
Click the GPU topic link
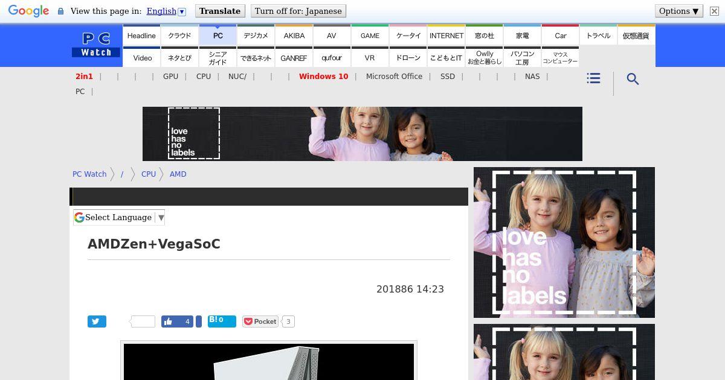pyautogui.click(x=170, y=77)
